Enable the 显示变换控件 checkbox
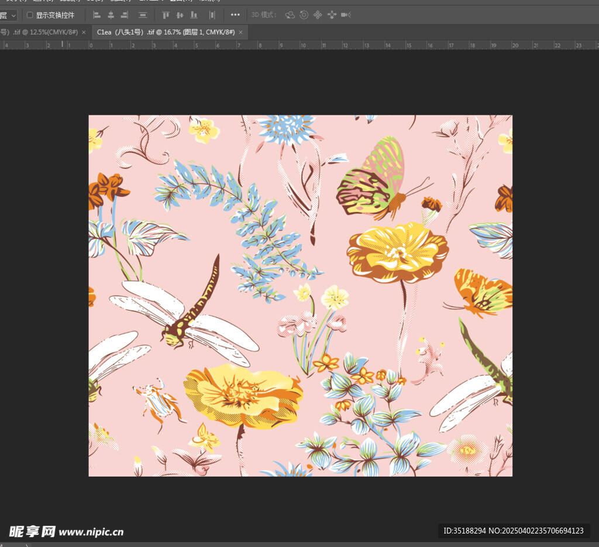The width and height of the screenshot is (599, 547). tap(30, 15)
